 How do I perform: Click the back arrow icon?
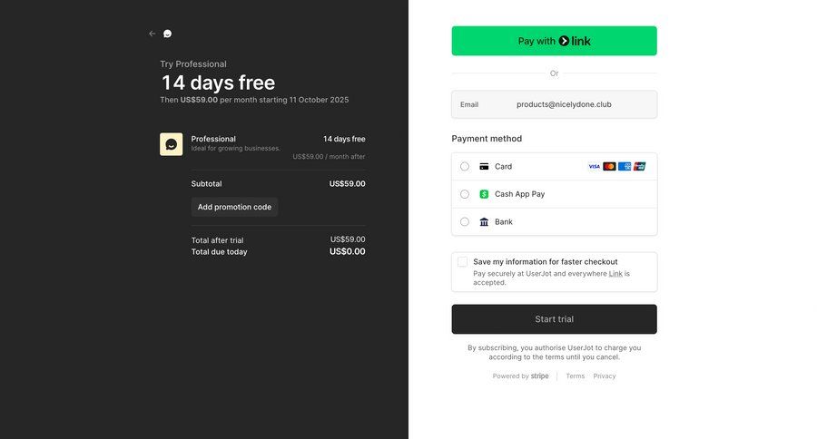coord(153,34)
